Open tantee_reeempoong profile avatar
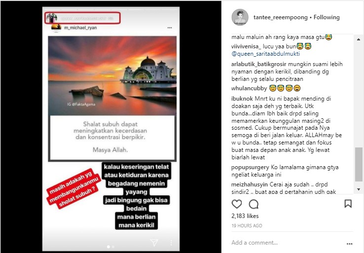 (x=240, y=17)
